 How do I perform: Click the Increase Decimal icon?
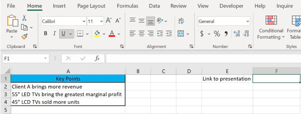(x=236, y=34)
